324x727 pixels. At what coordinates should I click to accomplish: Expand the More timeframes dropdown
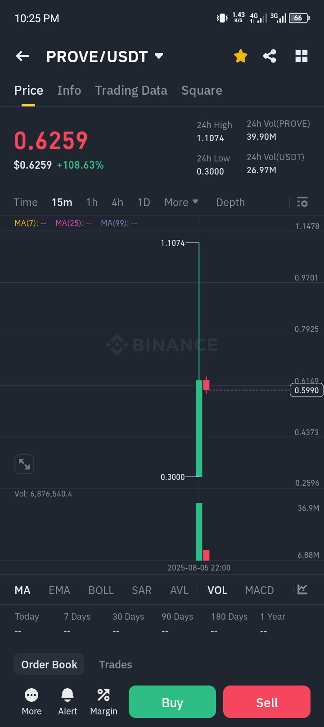tap(181, 202)
